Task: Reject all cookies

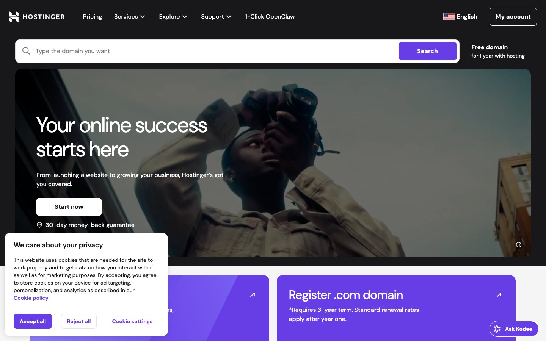Action: pyautogui.click(x=79, y=321)
